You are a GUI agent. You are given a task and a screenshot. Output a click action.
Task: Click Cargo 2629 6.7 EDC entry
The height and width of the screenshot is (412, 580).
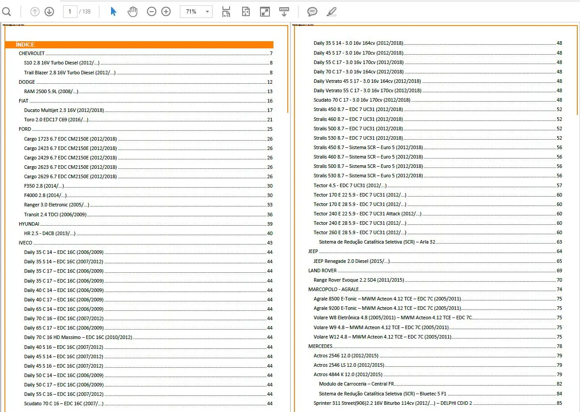pos(149,176)
